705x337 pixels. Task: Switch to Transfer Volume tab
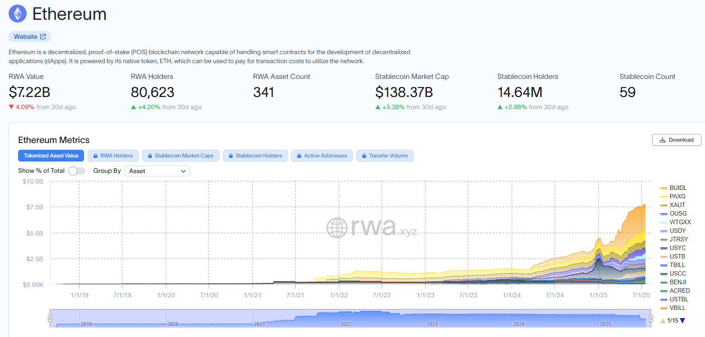point(385,156)
